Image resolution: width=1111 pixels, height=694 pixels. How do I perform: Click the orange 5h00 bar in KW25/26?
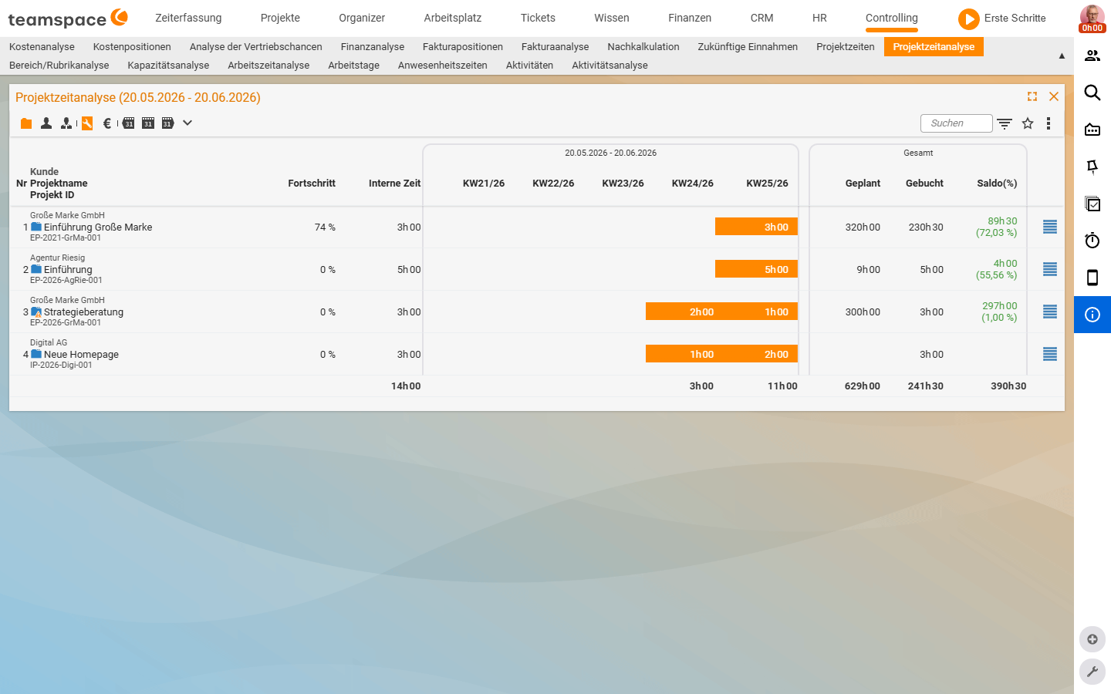[756, 269]
